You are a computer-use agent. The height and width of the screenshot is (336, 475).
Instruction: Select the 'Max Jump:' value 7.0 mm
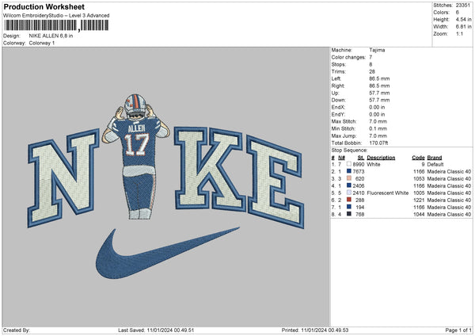click(378, 136)
